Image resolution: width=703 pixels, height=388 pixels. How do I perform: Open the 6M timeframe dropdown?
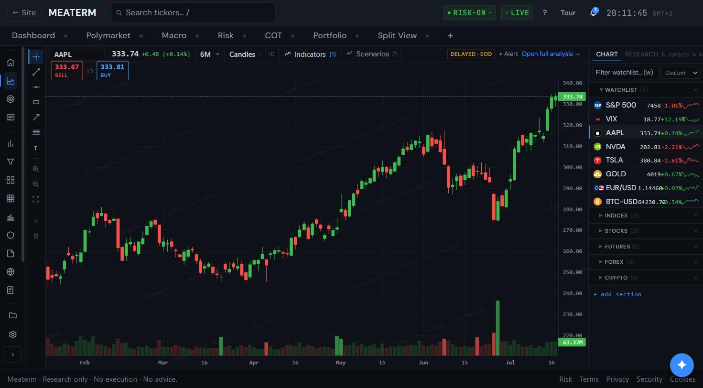(209, 54)
